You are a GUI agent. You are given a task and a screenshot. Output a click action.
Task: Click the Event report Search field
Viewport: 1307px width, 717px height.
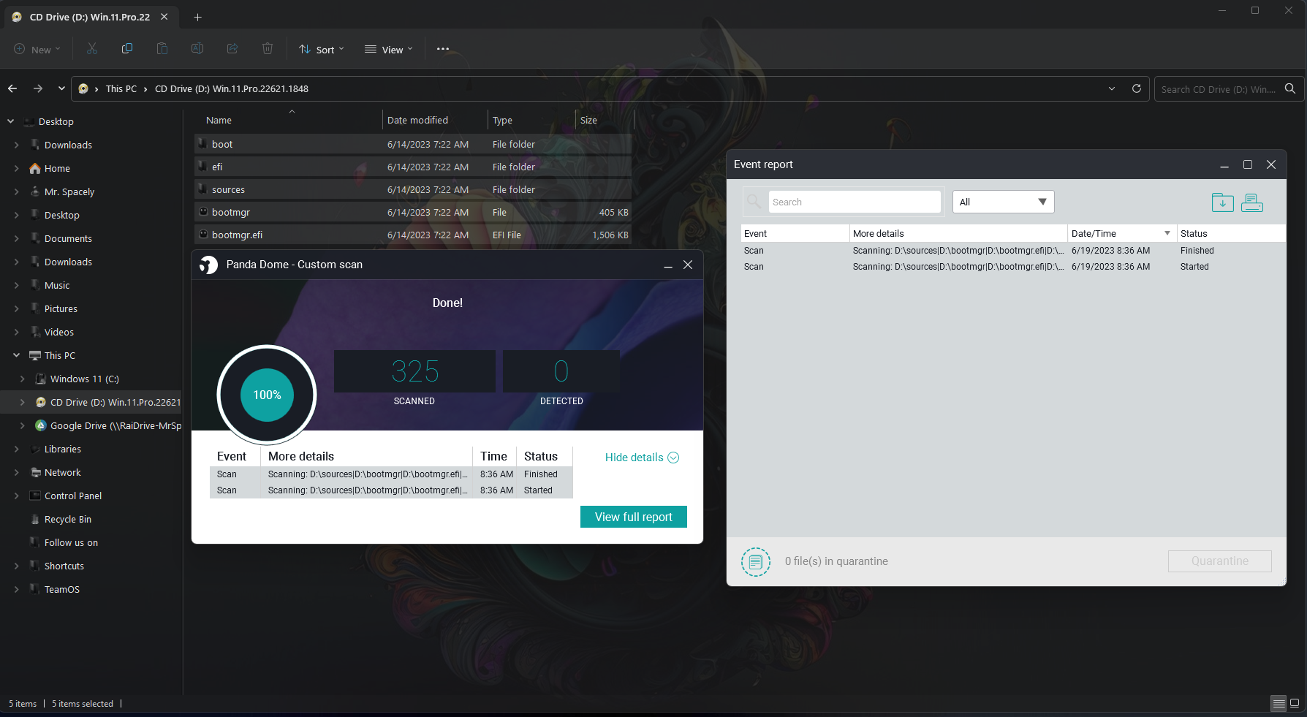click(855, 202)
